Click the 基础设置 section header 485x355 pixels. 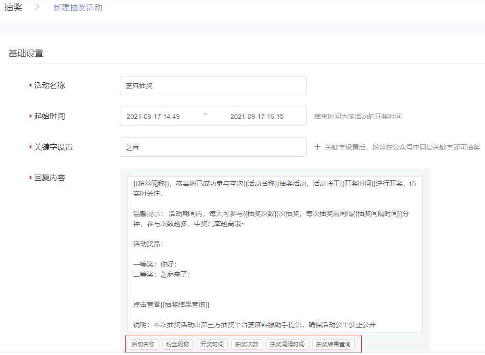click(x=25, y=54)
